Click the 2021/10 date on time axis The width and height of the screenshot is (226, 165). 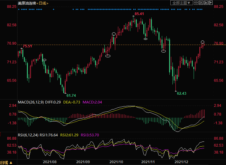[x=116, y=162]
